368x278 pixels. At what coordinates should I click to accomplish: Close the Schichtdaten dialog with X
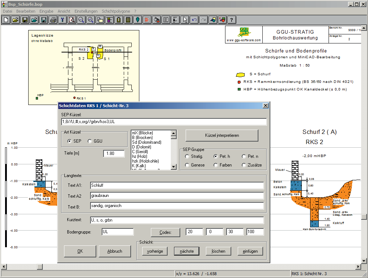[266, 106]
